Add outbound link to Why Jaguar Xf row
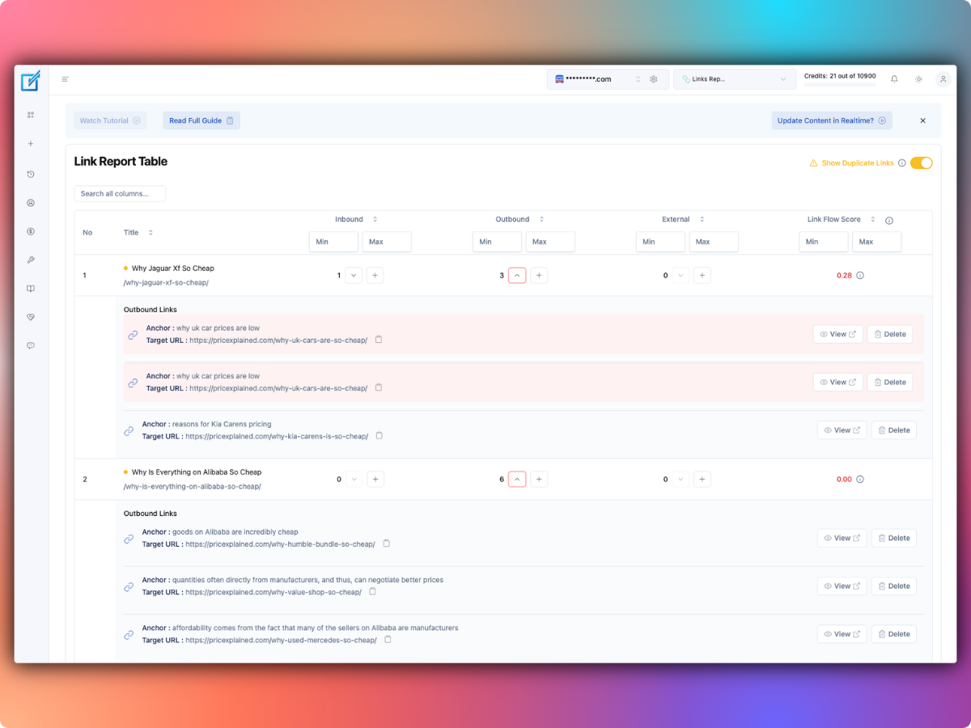Viewport: 971px width, 728px height. click(539, 275)
